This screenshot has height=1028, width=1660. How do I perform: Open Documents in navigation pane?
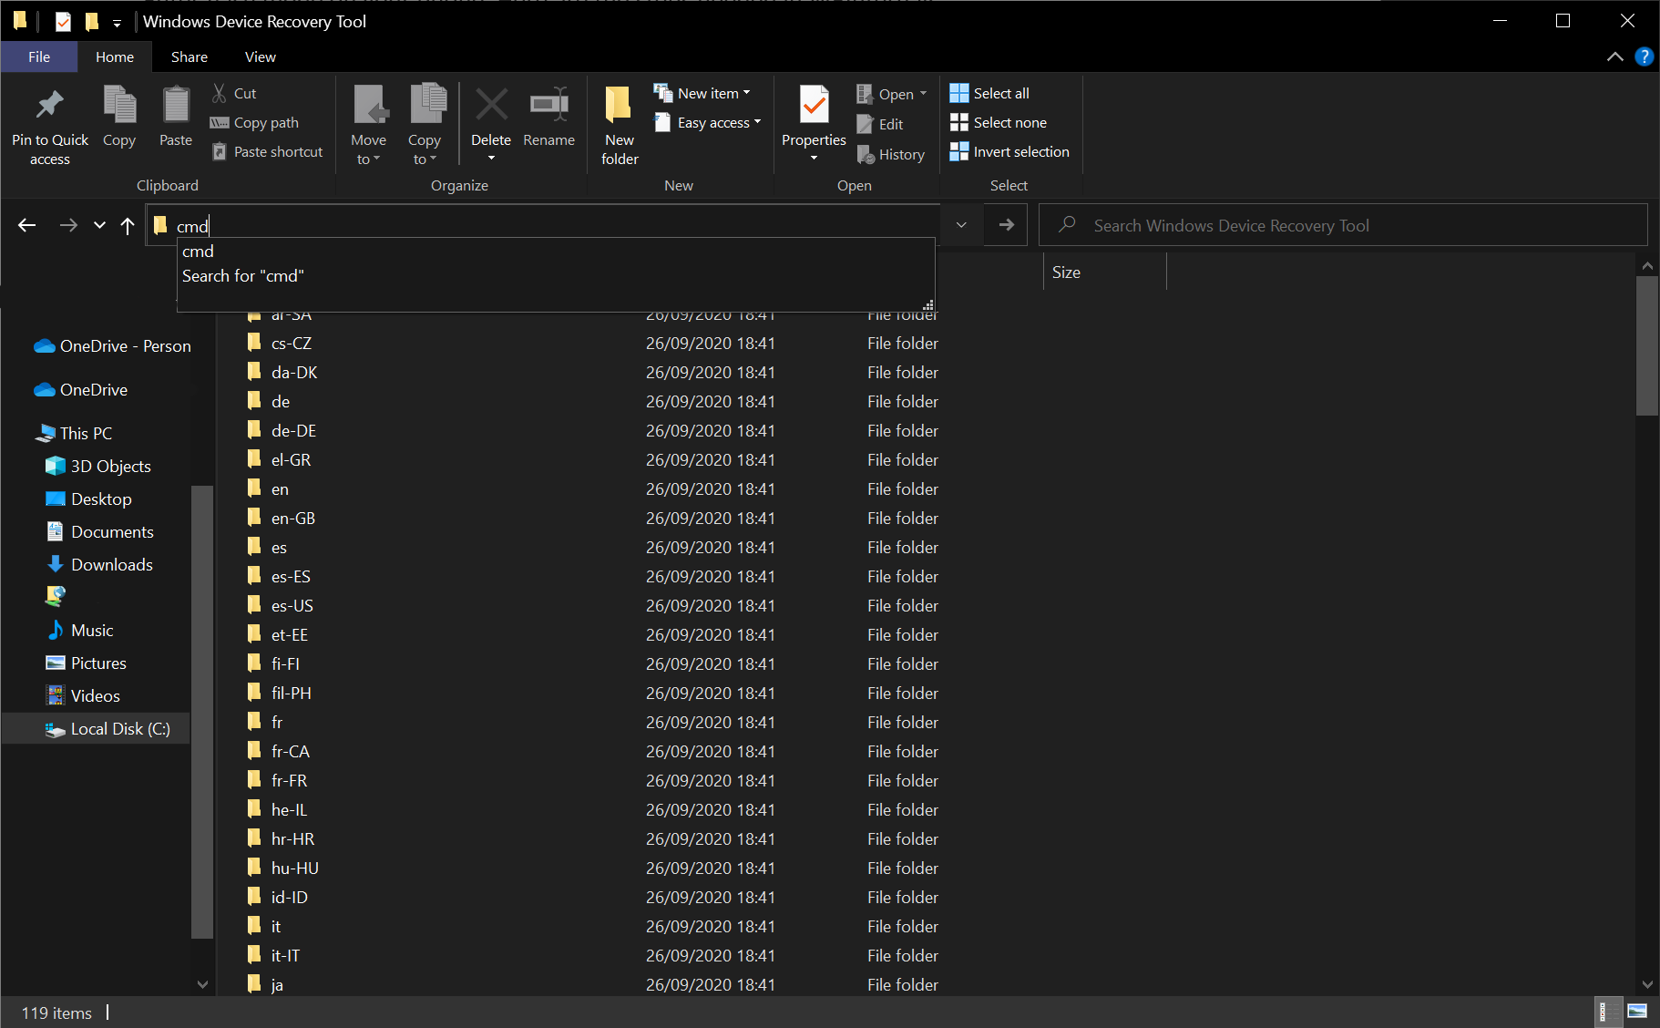(99, 532)
